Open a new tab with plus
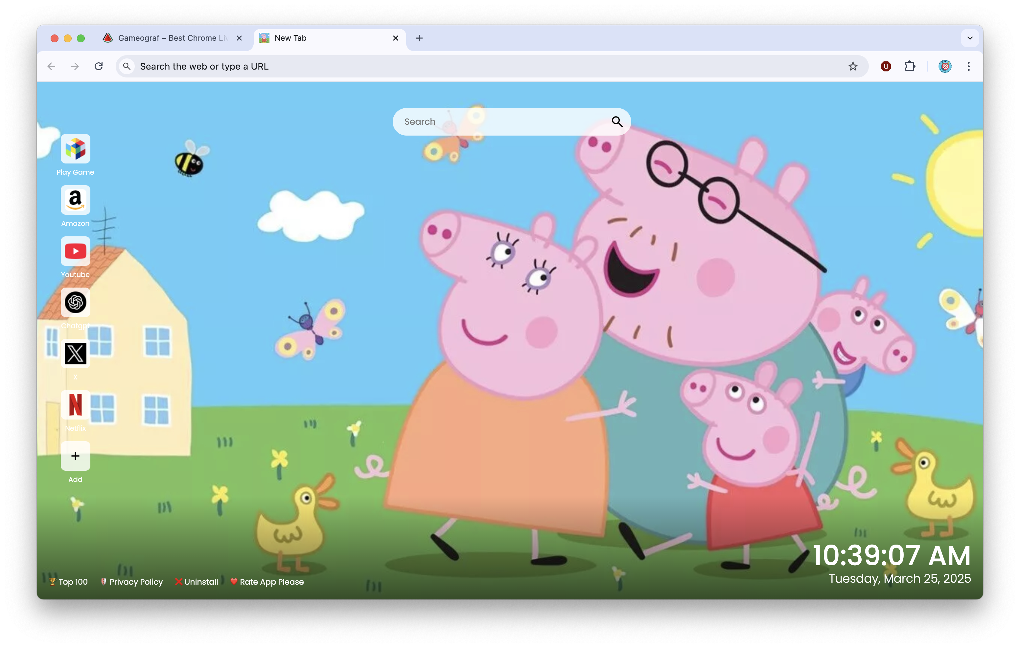This screenshot has height=648, width=1020. click(x=419, y=38)
